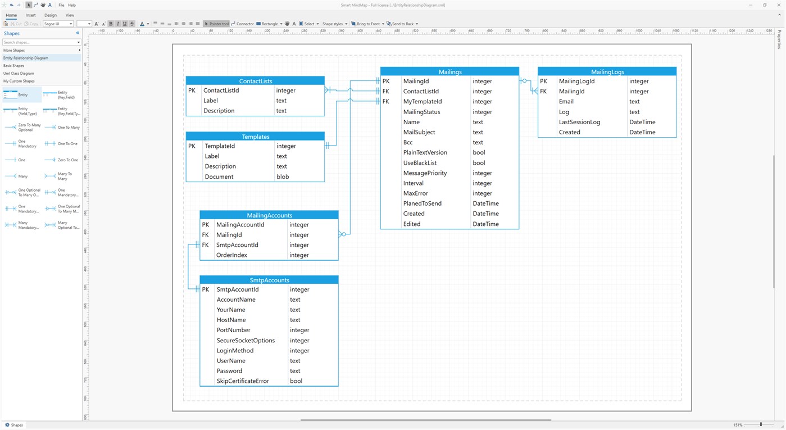Screen dimensions: 786x430
Task: Click the search shapes input field
Action: point(38,42)
